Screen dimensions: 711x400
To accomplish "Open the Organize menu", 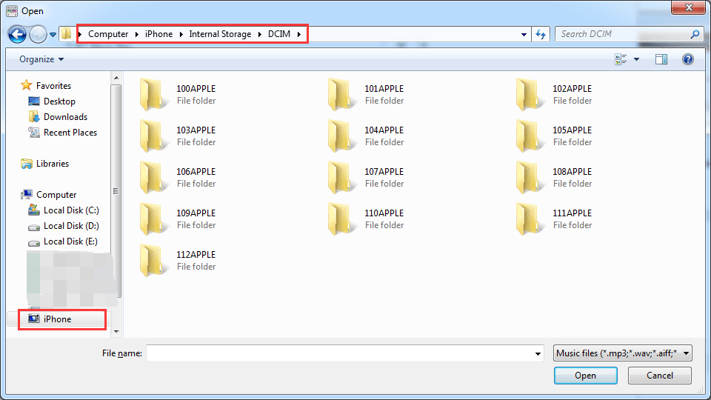I will click(x=41, y=59).
